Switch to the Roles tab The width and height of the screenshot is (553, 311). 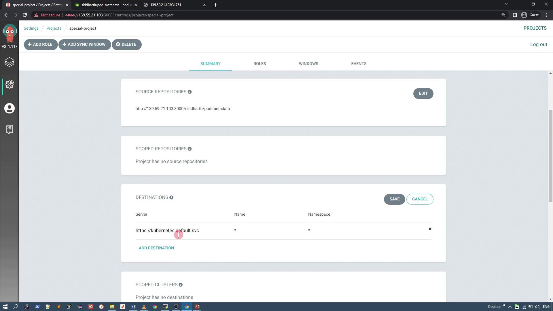pyautogui.click(x=260, y=64)
